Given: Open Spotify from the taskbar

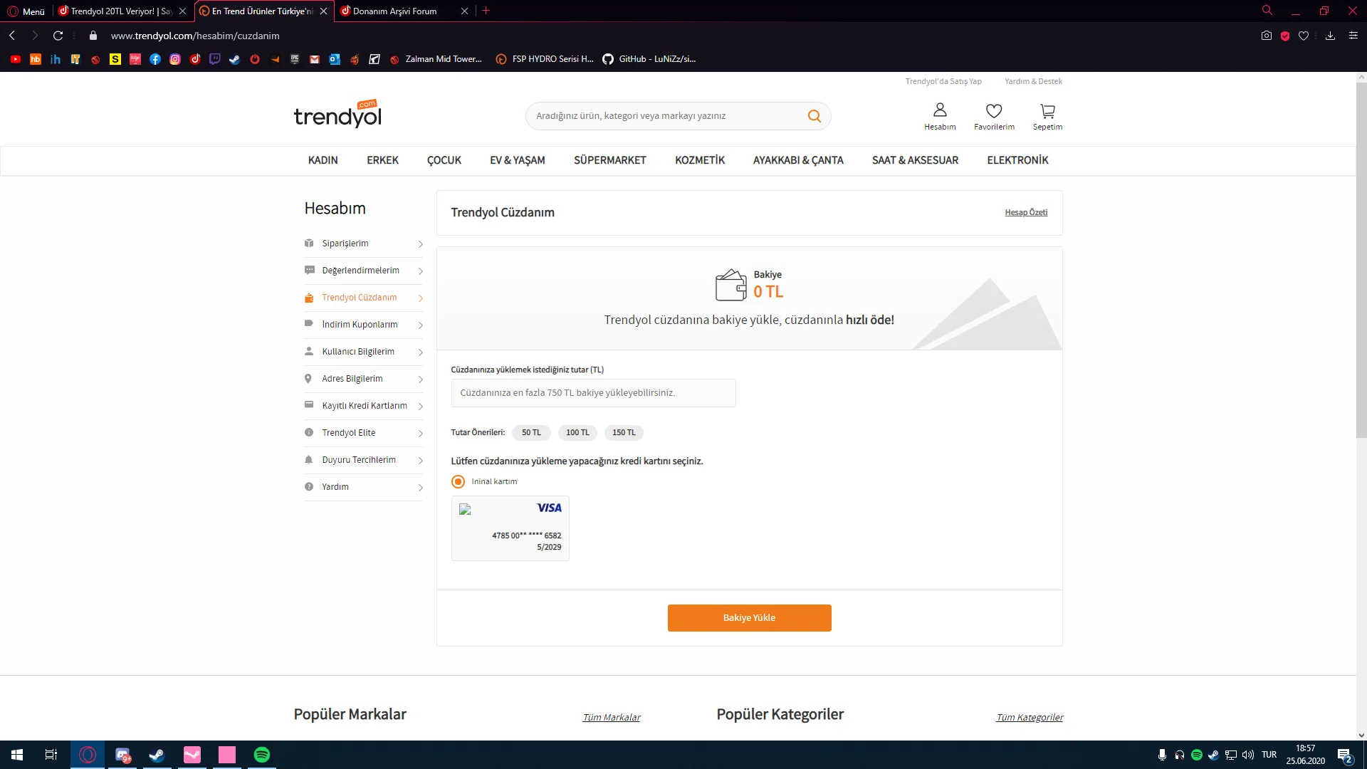Looking at the screenshot, I should (261, 755).
